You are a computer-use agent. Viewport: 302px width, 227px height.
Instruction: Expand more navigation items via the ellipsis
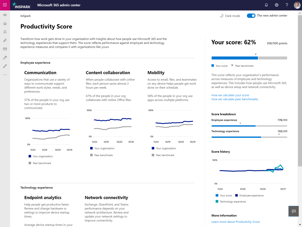click(x=5, y=75)
